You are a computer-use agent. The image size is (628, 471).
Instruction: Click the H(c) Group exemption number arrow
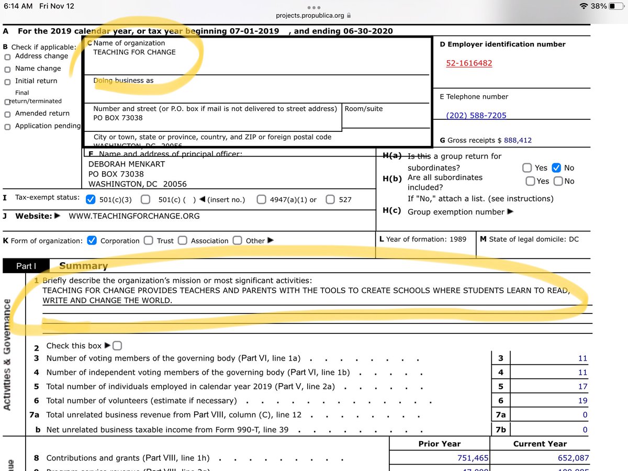click(x=510, y=211)
